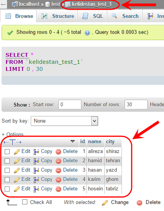The width and height of the screenshot is (164, 211).
Task: Click the red Delete icon for karim row
Action: (58, 180)
